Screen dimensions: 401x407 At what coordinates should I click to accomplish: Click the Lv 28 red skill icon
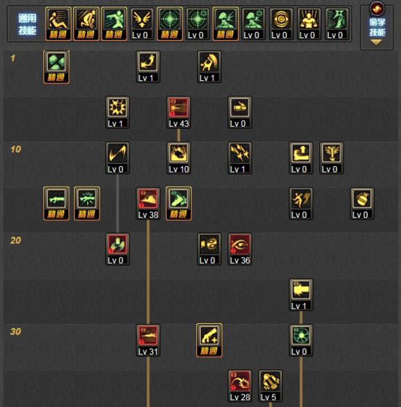tap(240, 386)
